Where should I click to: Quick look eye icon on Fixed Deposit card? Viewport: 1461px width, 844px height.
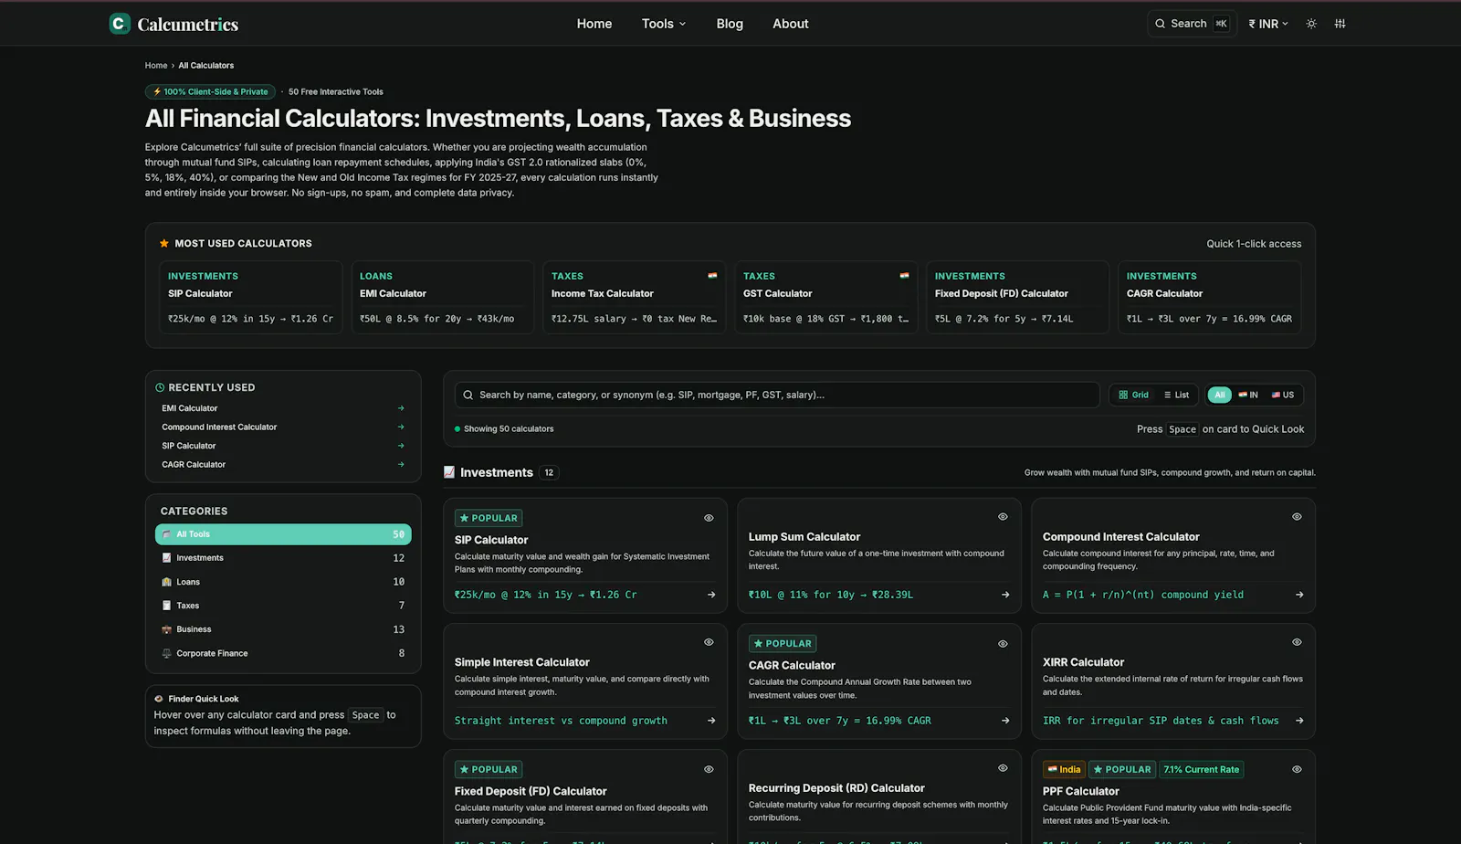pyautogui.click(x=709, y=769)
